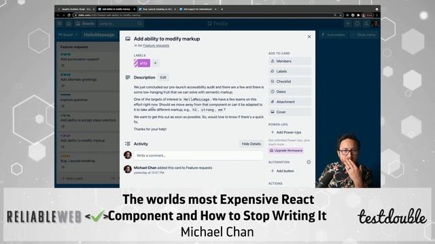
Task: Select the Add ability to modify markup browser tab
Action: [116, 9]
